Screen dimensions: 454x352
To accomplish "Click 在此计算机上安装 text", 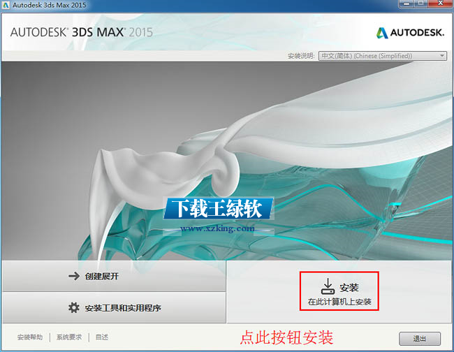I will pos(339,302).
